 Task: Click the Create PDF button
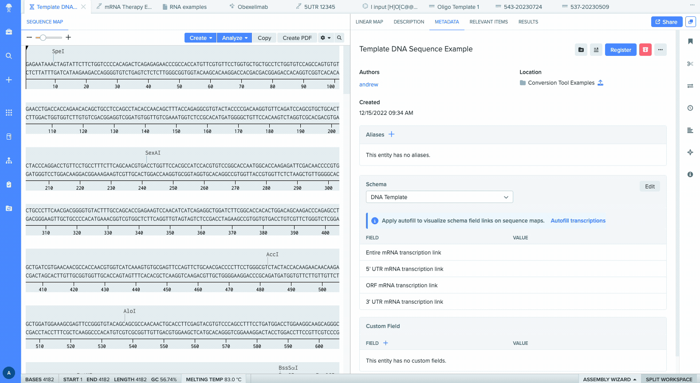297,38
